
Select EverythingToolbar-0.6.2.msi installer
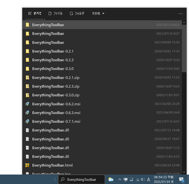[x=102, y=104]
